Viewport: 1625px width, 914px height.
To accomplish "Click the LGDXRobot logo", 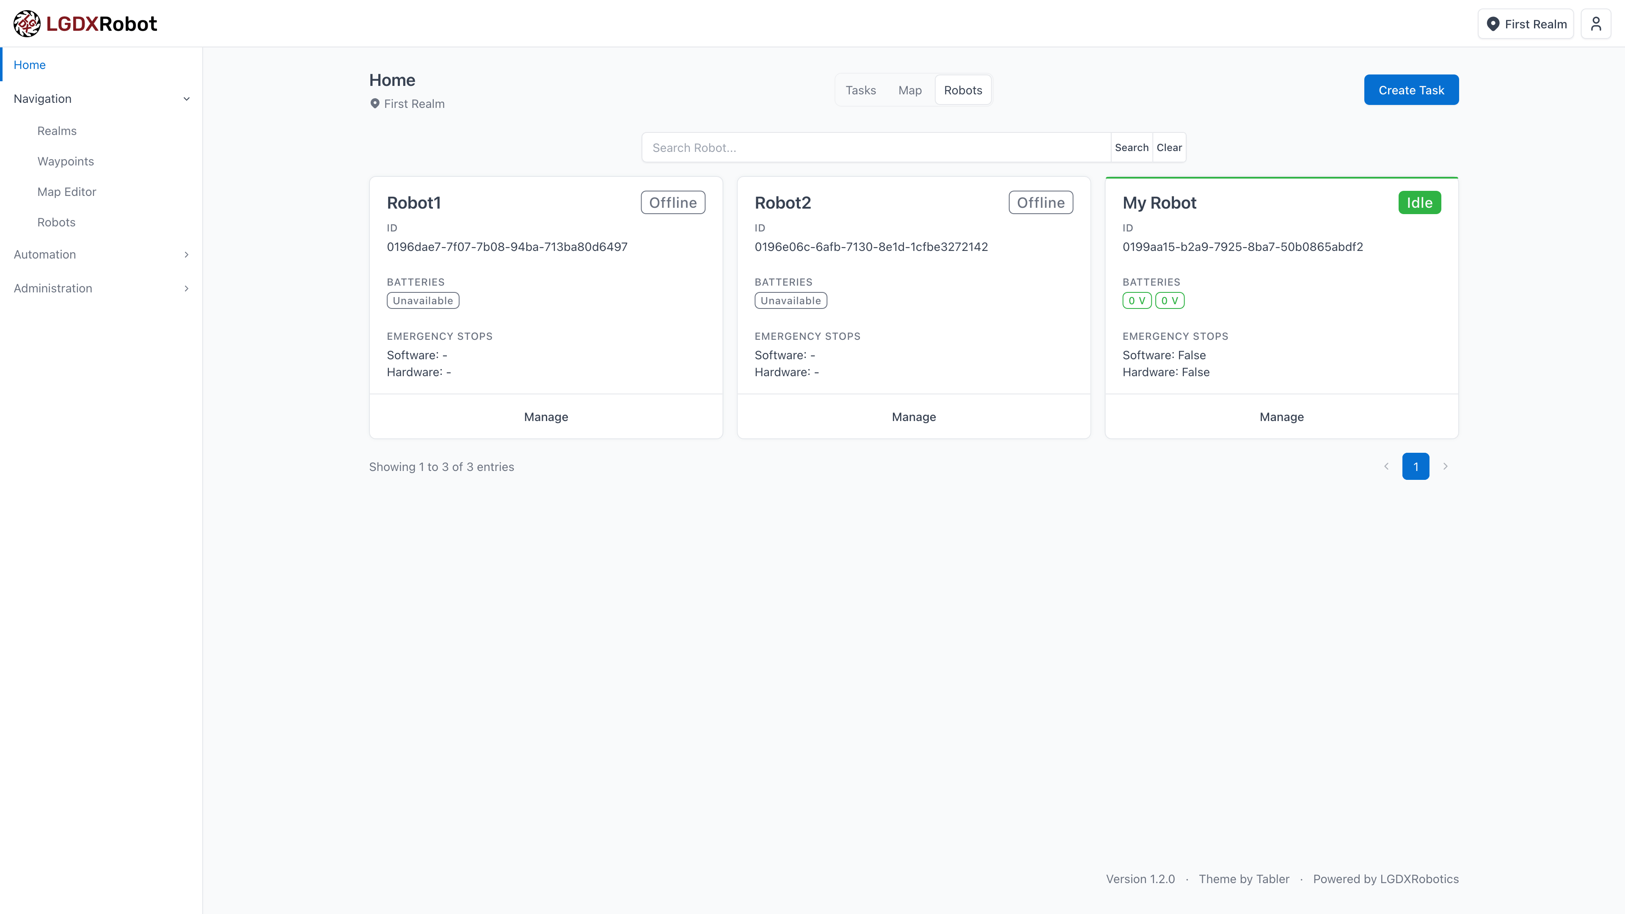I will [85, 23].
